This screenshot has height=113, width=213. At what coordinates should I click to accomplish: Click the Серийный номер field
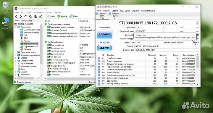pos(149,31)
